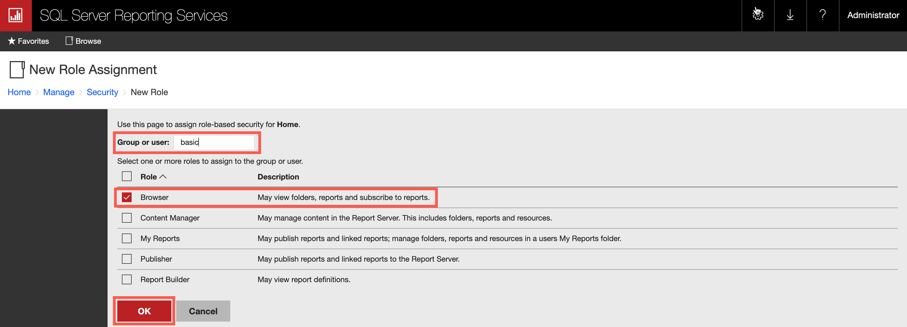Click the Browse page icon
907x327 pixels.
point(69,41)
